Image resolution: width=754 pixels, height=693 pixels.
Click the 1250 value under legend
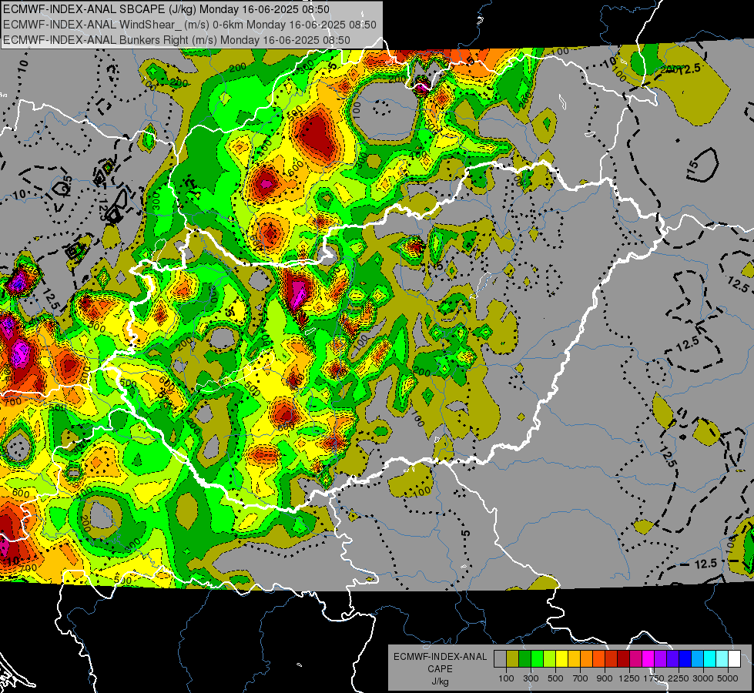tap(629, 678)
